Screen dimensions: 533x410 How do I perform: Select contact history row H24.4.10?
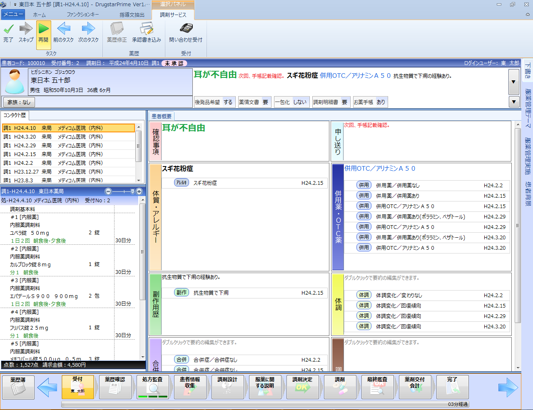pyautogui.click(x=68, y=128)
